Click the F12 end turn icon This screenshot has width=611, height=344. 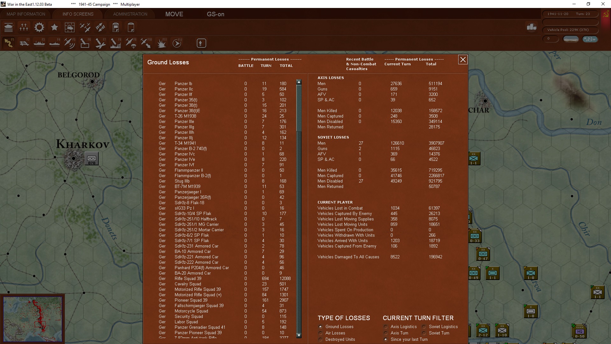[177, 43]
